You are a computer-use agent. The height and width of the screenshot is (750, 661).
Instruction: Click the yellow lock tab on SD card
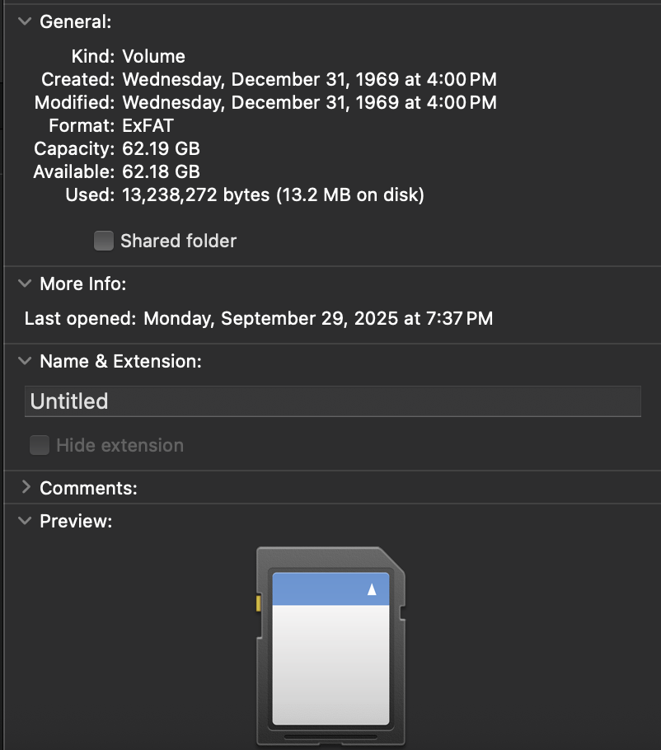pos(259,604)
